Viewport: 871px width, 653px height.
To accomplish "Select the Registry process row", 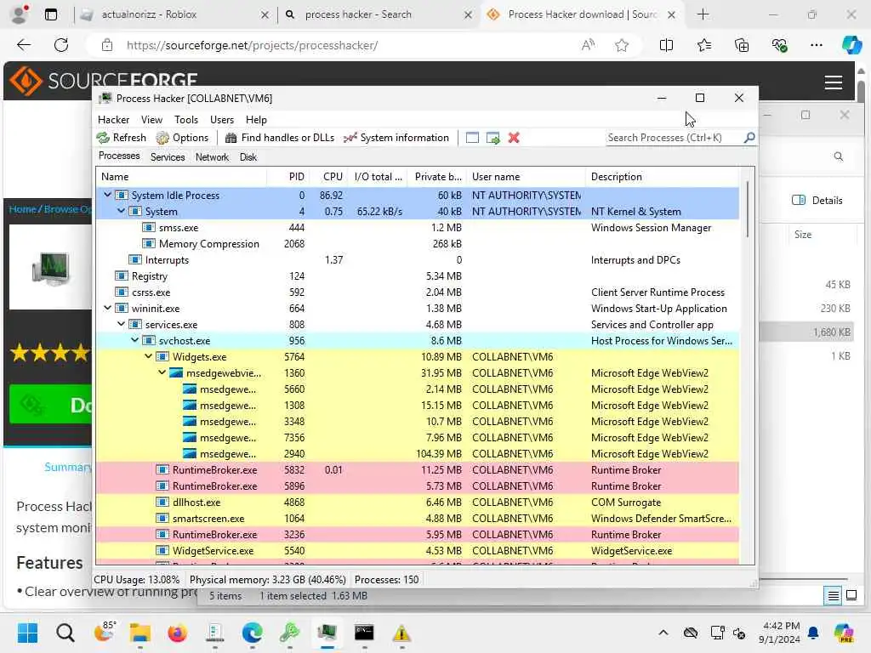I will (417, 276).
